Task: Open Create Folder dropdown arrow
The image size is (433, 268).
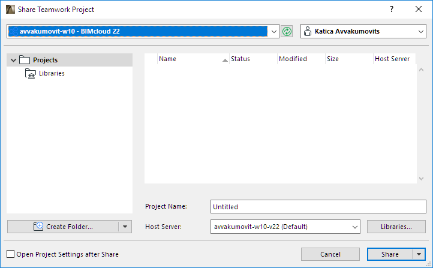Action: coord(125,227)
